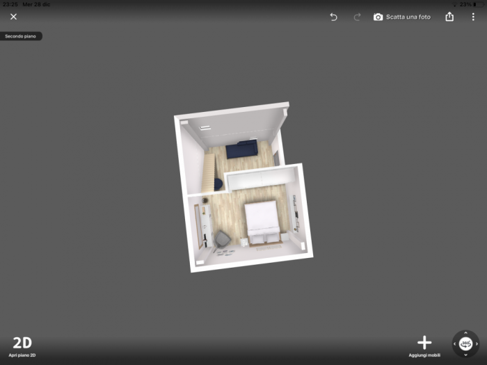
Task: Open the Secondo piano floor selector
Action: [x=21, y=36]
